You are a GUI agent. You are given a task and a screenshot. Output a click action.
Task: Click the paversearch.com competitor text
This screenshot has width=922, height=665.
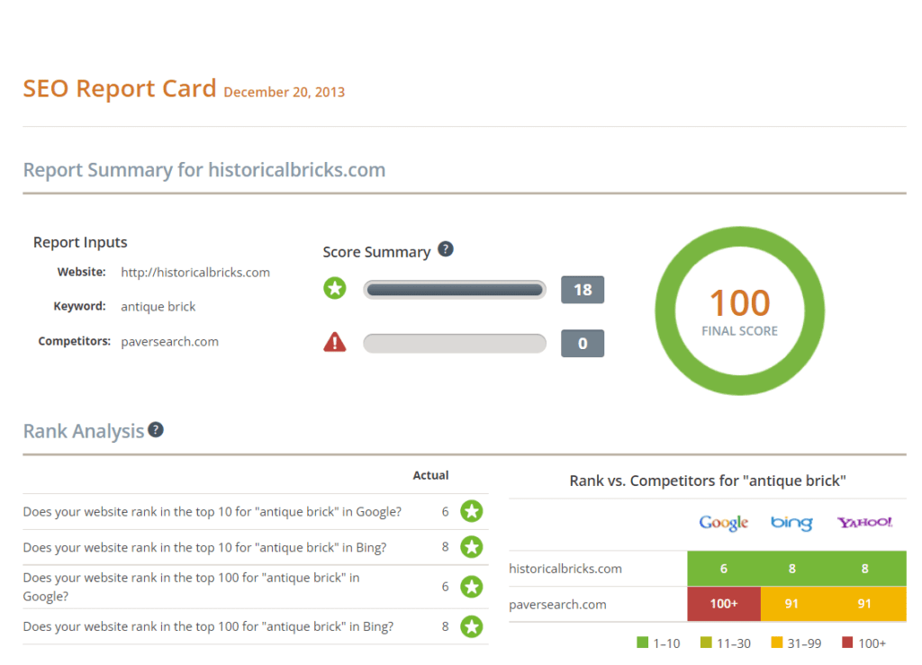[169, 342]
